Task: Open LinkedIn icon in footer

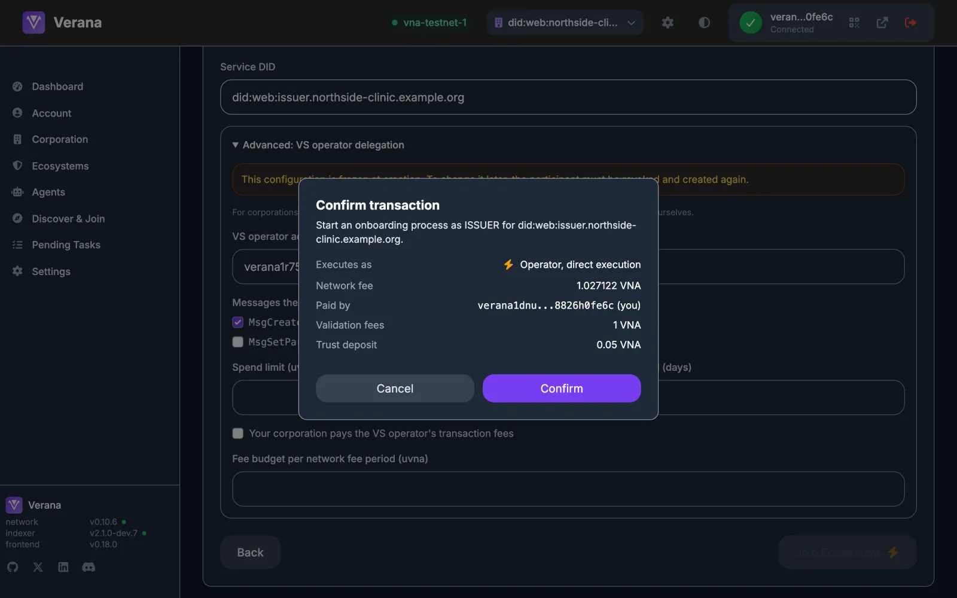Action: (x=63, y=567)
